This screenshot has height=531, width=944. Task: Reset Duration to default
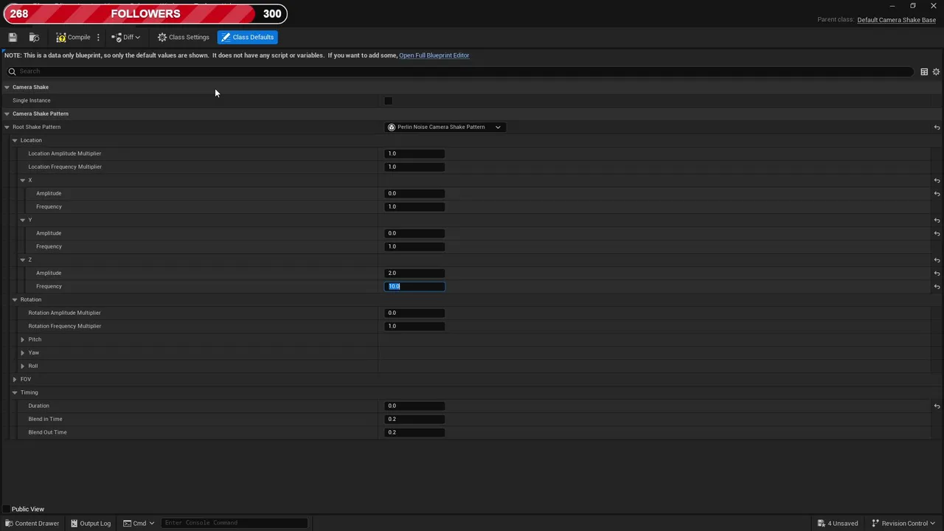[937, 406]
